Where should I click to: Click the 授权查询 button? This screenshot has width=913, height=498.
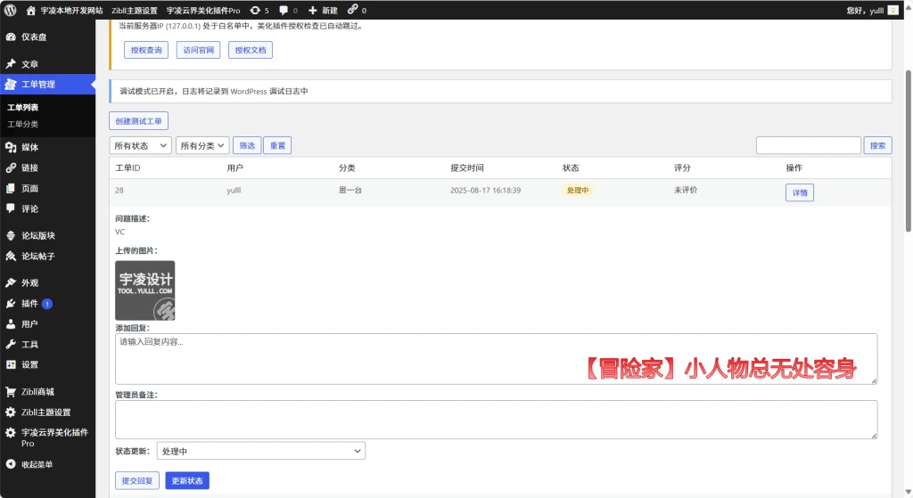[146, 50]
